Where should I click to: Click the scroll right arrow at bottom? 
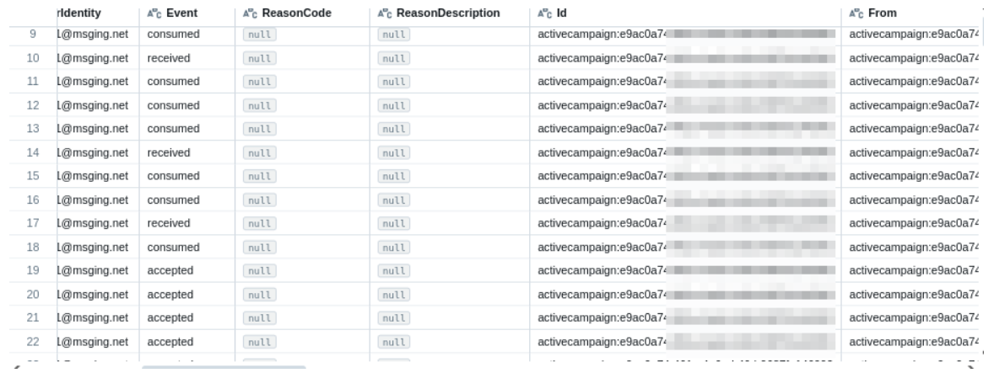971,368
